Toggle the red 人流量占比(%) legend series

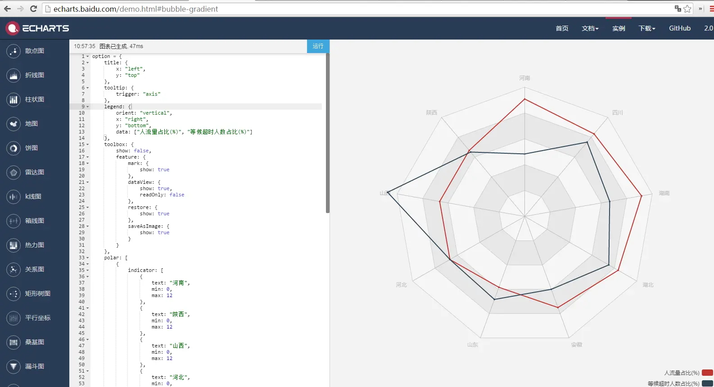(707, 373)
